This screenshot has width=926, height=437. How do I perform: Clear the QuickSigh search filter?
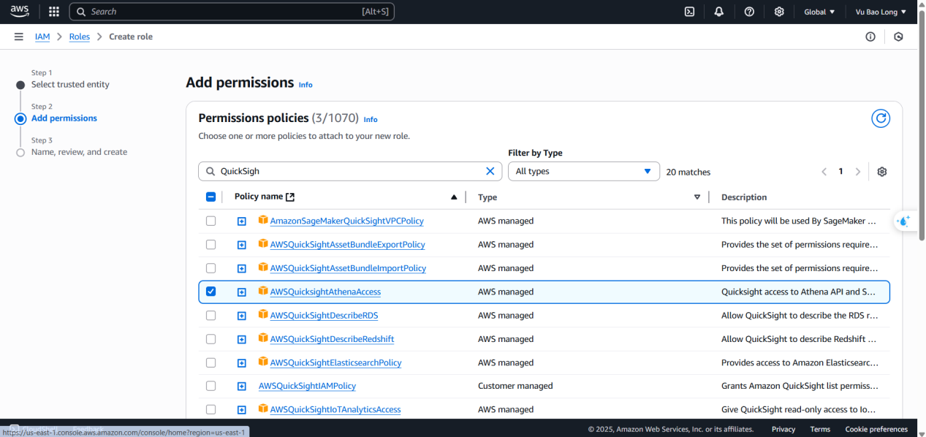[490, 171]
